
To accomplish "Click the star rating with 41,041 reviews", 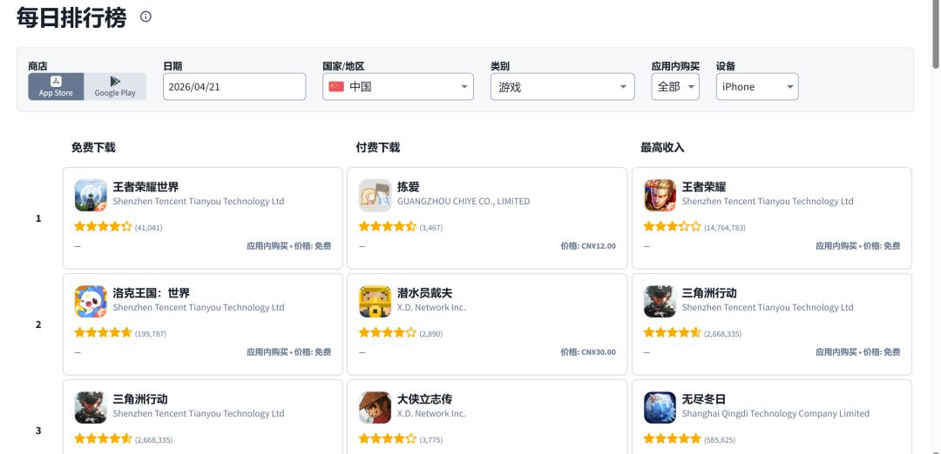I will click(103, 226).
